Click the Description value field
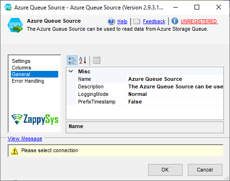 tap(175, 86)
